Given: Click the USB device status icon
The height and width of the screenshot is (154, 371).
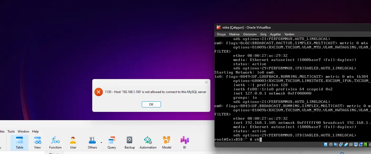Looking at the screenshot, I should [x=346, y=145].
